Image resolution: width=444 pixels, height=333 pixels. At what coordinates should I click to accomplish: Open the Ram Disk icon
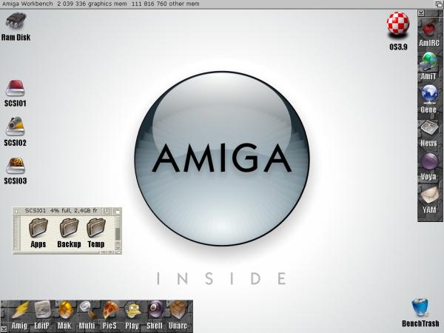coord(16,27)
